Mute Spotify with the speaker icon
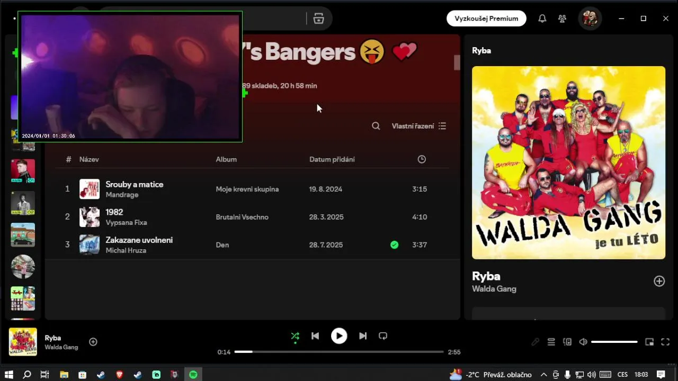 coord(583,342)
